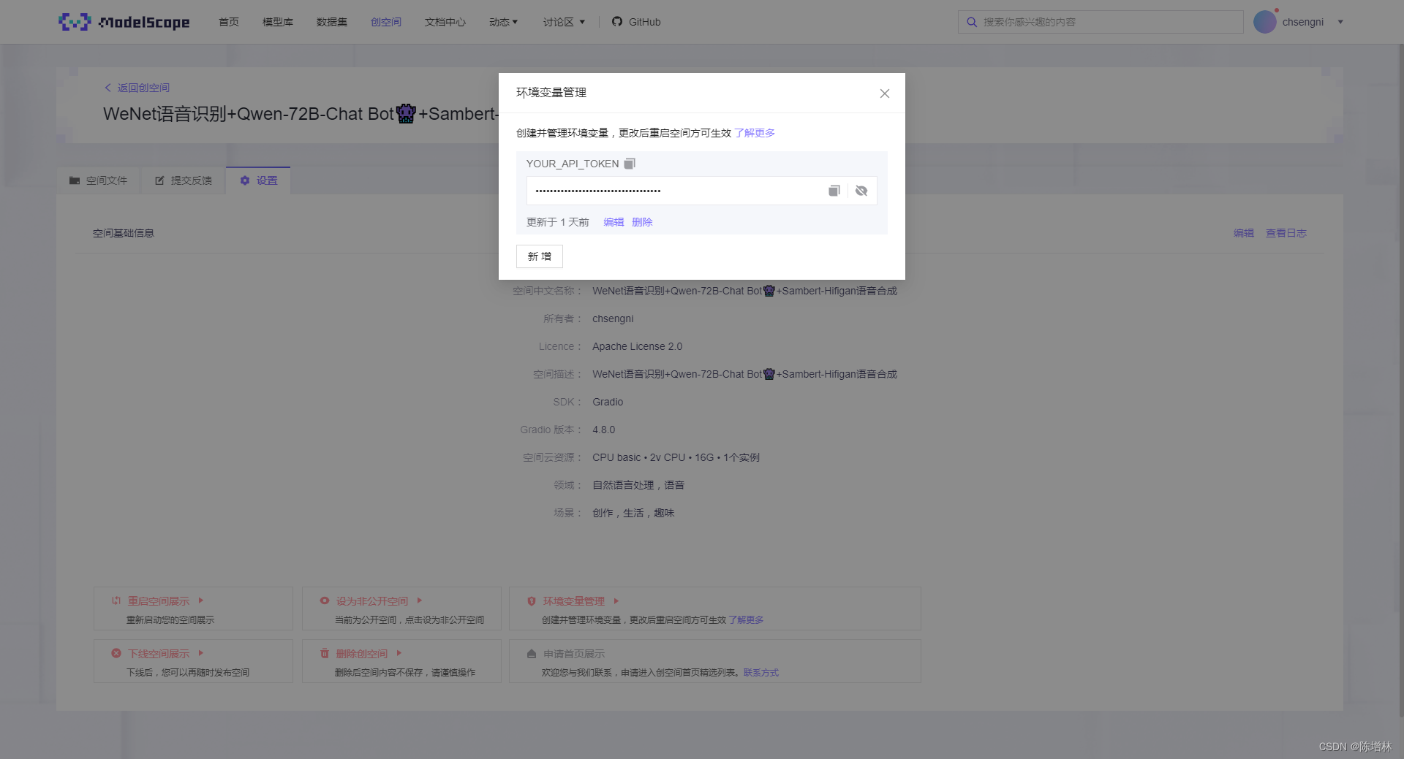1404x759 pixels.
Task: Open the GitHub link in navbar
Action: (636, 22)
